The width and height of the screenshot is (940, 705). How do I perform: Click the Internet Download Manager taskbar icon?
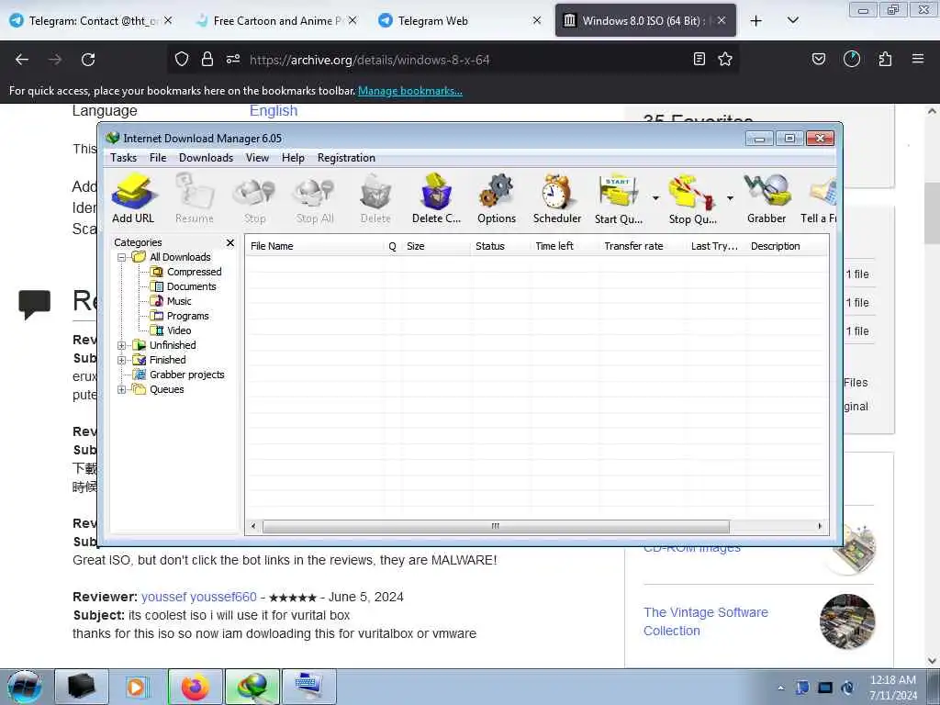[x=252, y=687]
